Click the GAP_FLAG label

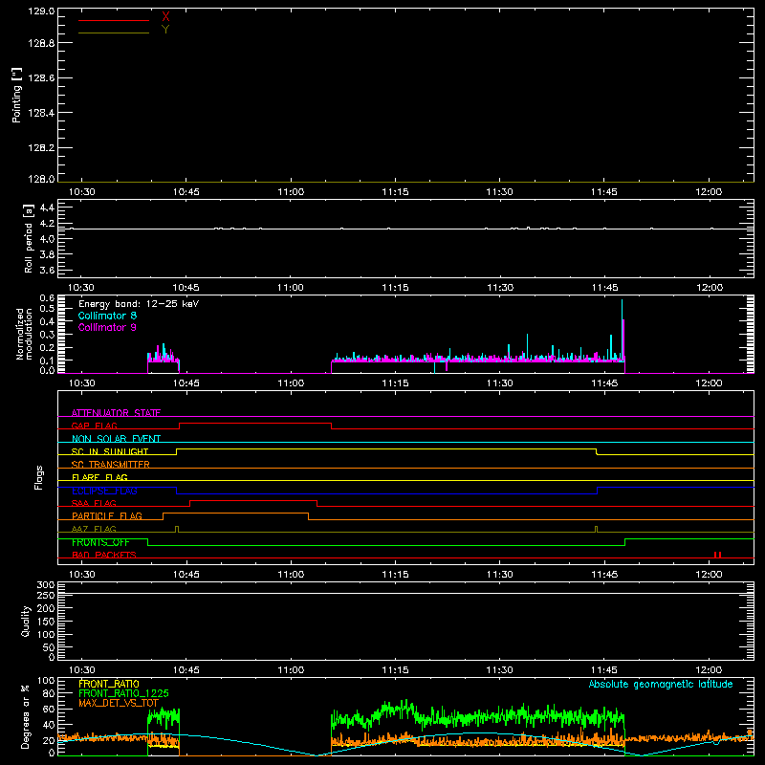tap(94, 426)
